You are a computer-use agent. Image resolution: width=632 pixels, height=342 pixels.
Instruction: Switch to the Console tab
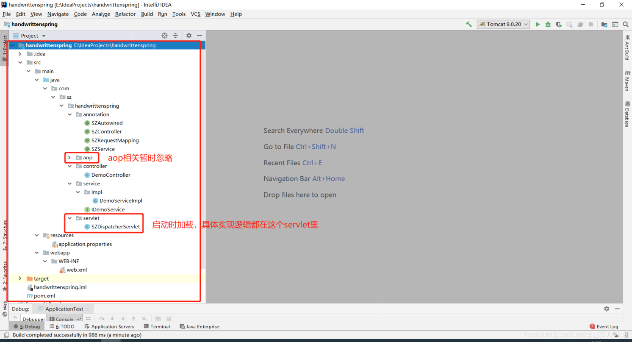[x=64, y=319]
